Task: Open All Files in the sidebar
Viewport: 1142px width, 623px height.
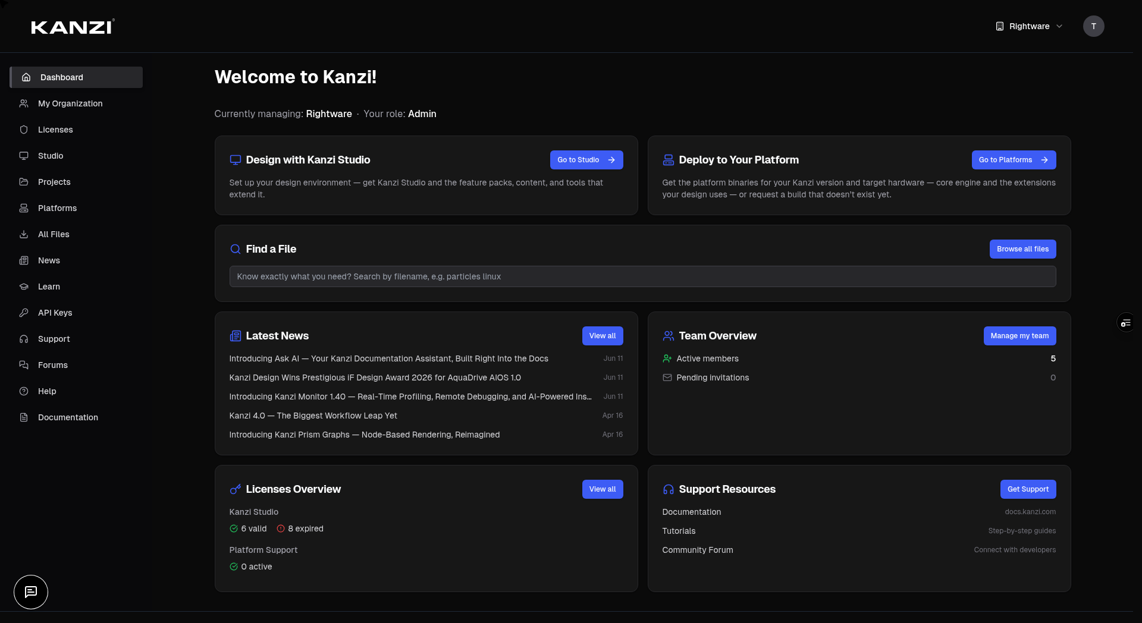Action: tap(76, 234)
